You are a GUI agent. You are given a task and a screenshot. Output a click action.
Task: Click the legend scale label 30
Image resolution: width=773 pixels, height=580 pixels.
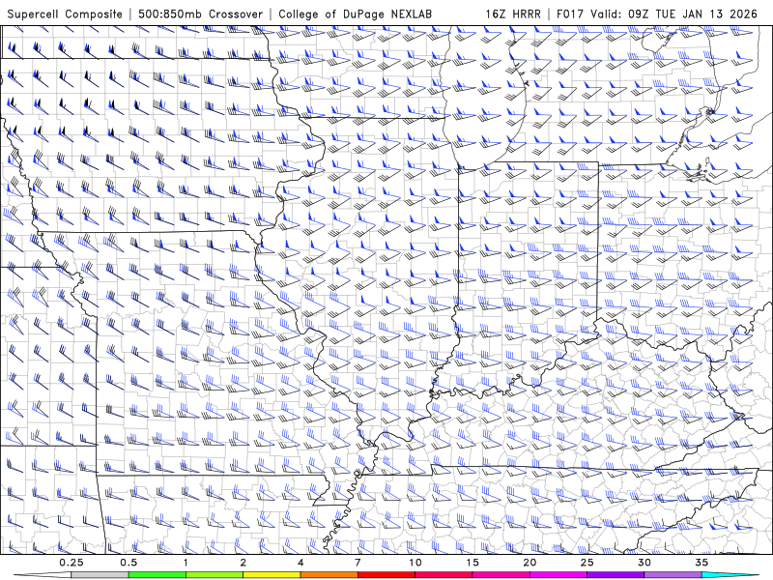point(644,563)
